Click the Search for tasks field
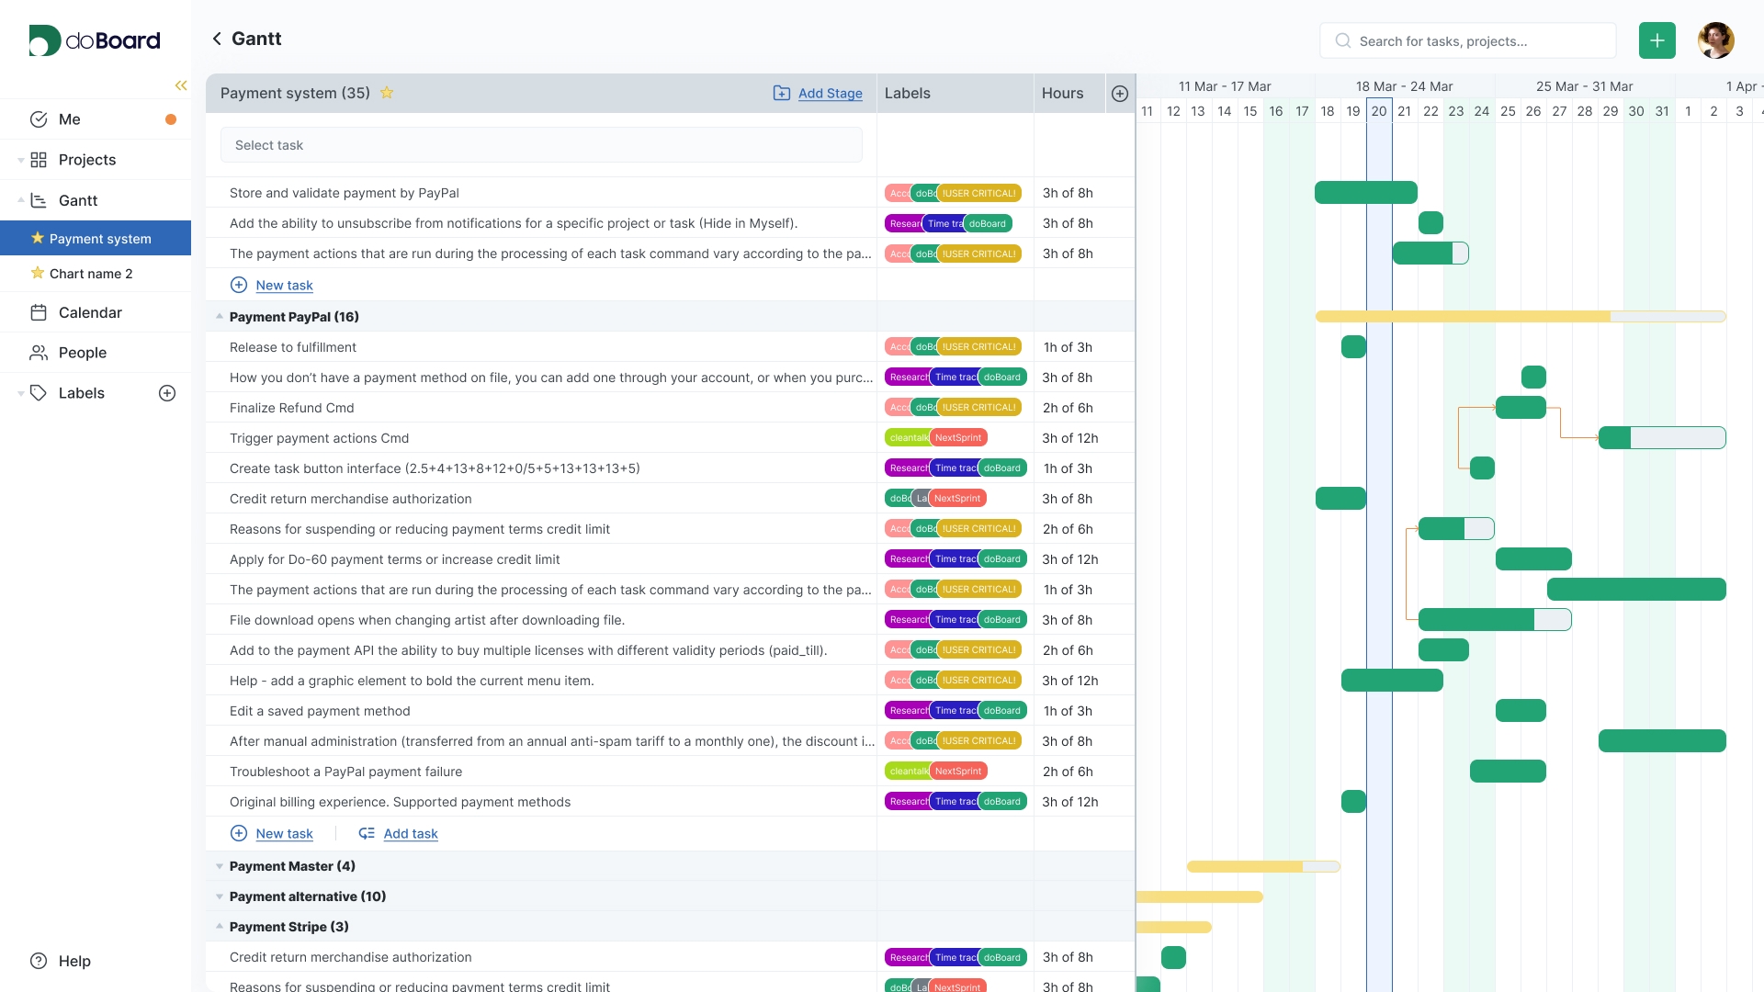The image size is (1764, 992). coord(1468,40)
